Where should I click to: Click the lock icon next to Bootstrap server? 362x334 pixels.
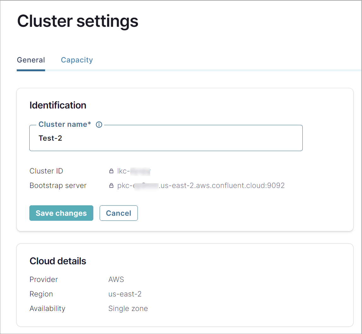111,185
